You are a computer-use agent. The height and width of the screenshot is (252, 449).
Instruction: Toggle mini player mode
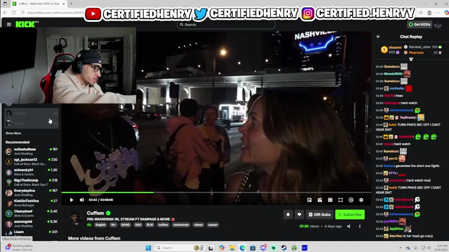[x=309, y=200]
